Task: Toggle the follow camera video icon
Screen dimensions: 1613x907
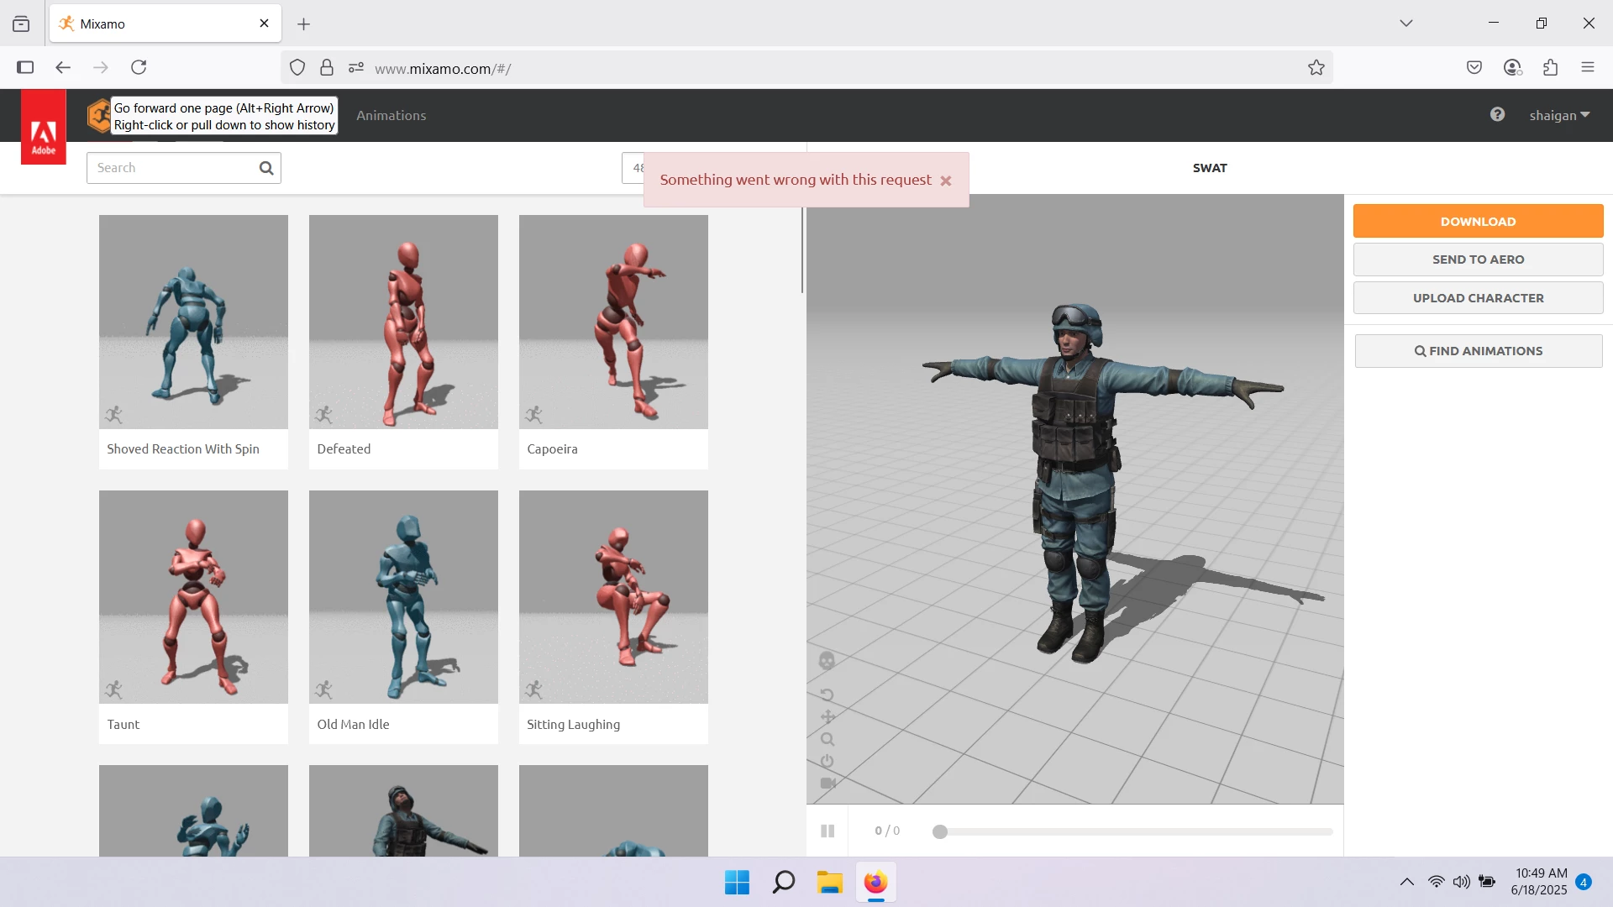Action: point(828,784)
